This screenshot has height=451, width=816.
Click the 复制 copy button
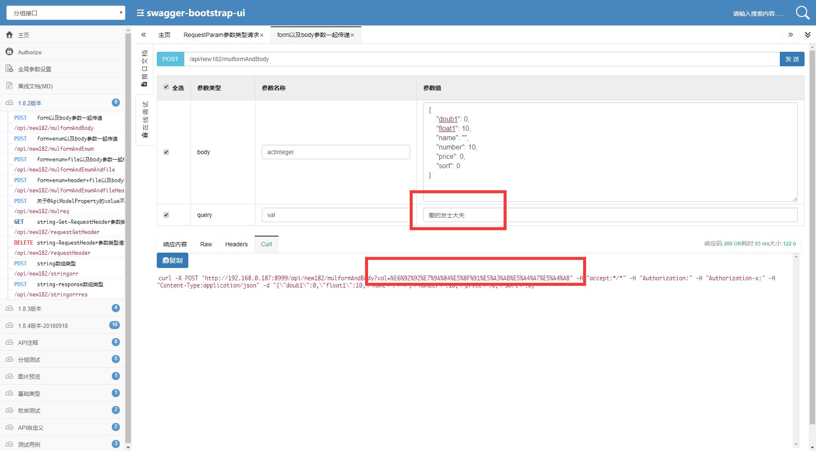pos(173,260)
